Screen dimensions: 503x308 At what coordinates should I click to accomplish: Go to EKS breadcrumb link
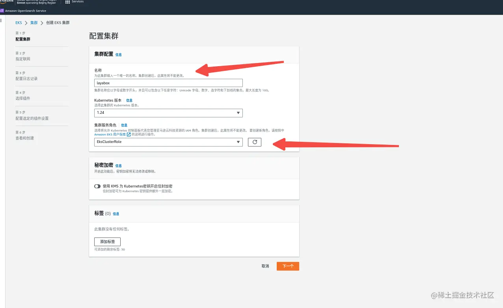19,23
